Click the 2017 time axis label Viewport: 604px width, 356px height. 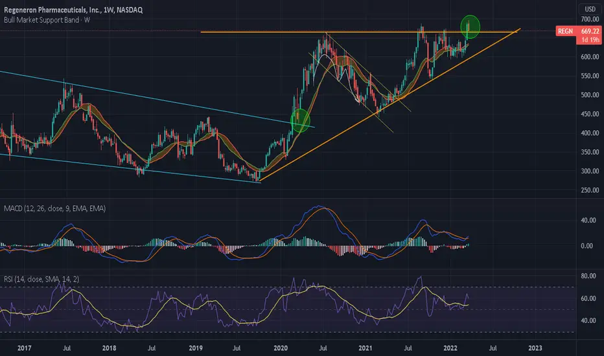24,348
